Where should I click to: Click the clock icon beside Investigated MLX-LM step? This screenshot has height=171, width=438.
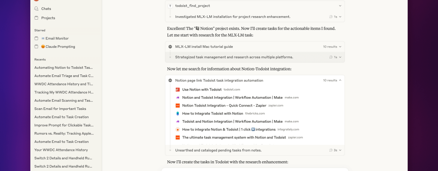pyautogui.click(x=331, y=17)
